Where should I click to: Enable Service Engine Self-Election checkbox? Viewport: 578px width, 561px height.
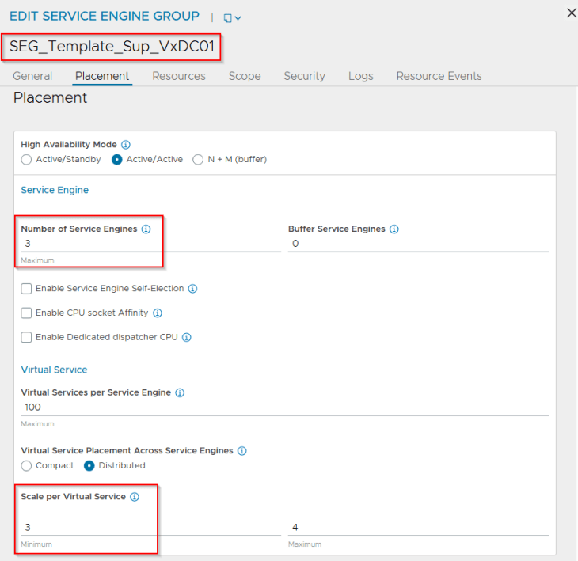(x=26, y=289)
